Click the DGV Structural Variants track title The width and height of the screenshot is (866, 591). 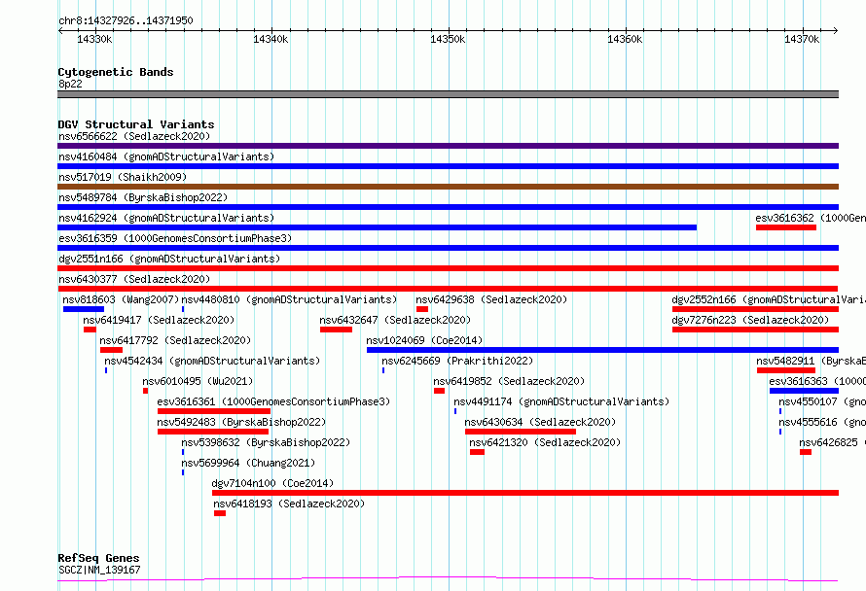pos(136,124)
